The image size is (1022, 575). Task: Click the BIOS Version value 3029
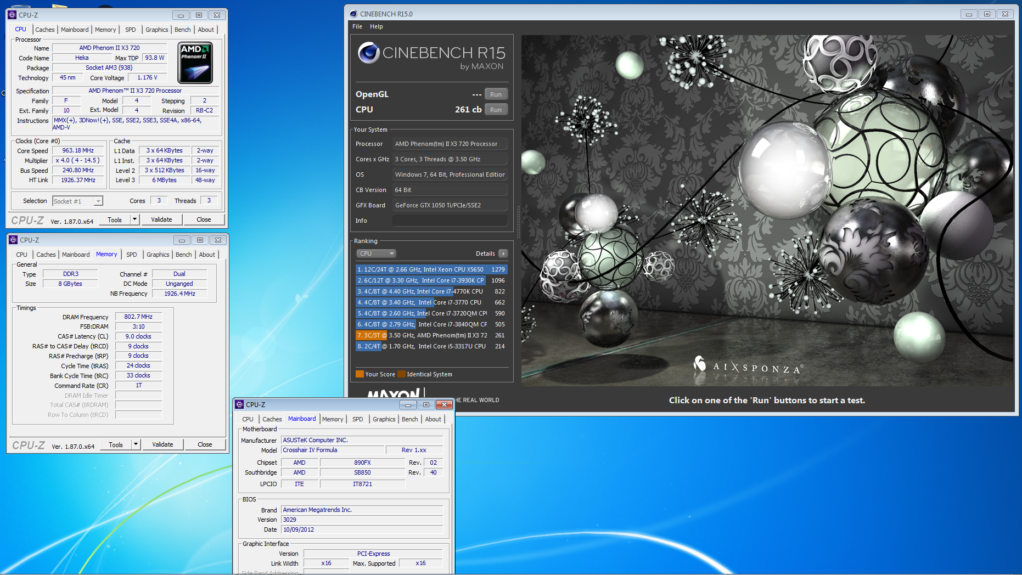point(362,520)
